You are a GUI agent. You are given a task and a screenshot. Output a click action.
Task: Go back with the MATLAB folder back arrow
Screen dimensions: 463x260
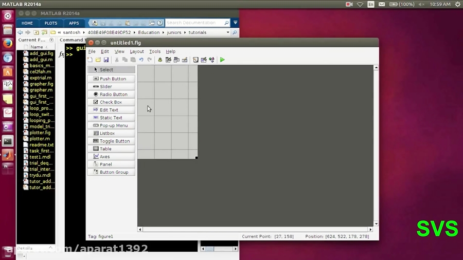point(20,32)
